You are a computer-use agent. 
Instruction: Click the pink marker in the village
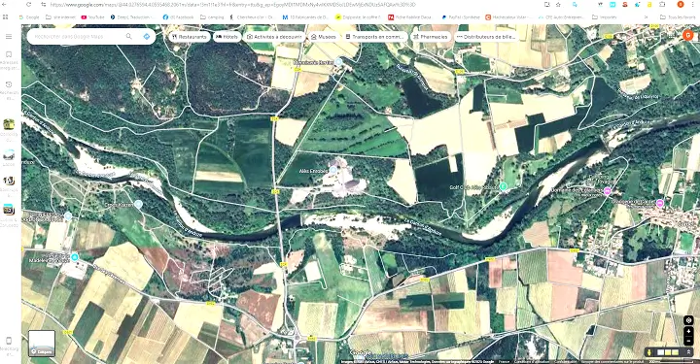660,203
